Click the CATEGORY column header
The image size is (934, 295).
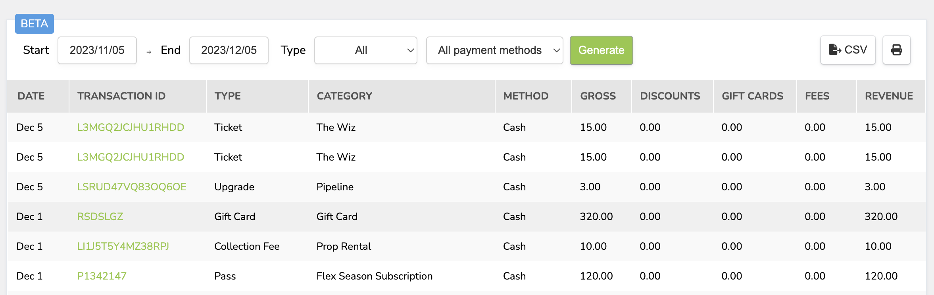point(344,96)
